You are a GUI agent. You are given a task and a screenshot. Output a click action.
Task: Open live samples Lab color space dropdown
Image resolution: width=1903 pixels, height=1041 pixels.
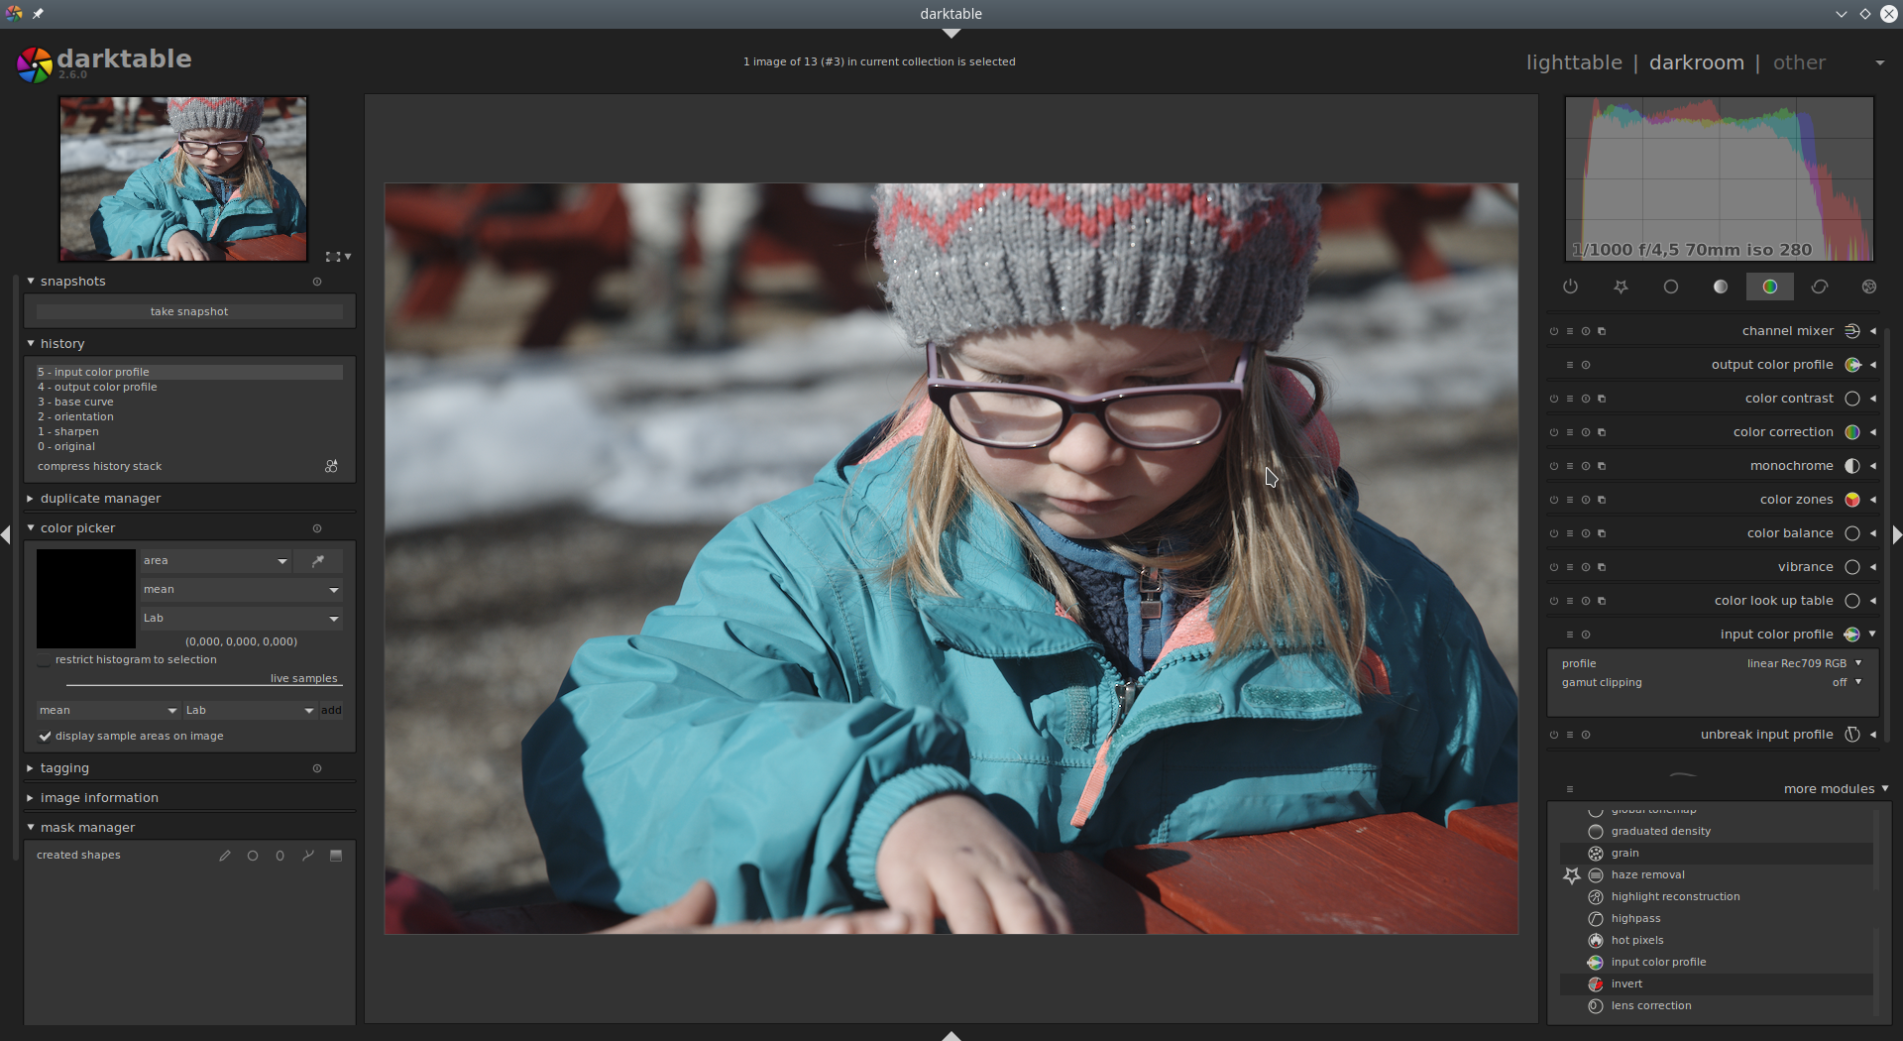pos(250,711)
